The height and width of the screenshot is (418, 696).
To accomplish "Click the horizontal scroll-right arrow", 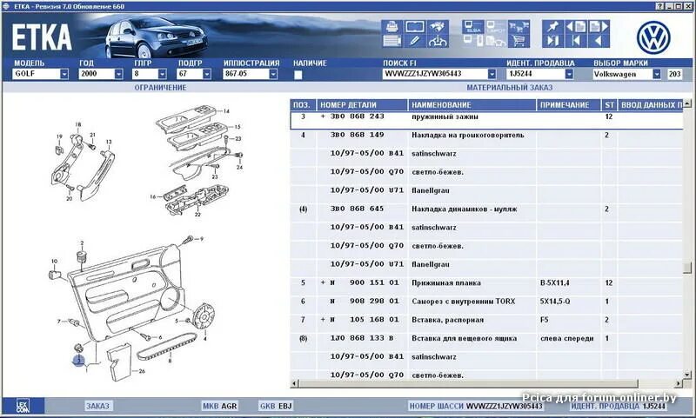I will coord(679,383).
